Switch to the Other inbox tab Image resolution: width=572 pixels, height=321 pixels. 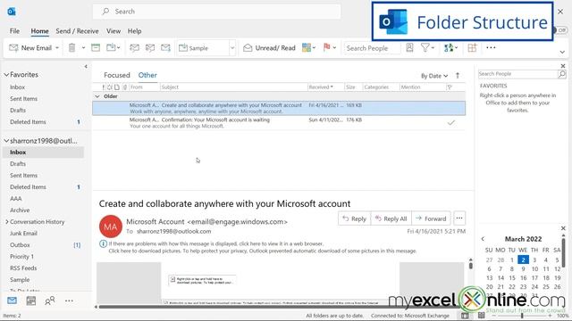(147, 75)
